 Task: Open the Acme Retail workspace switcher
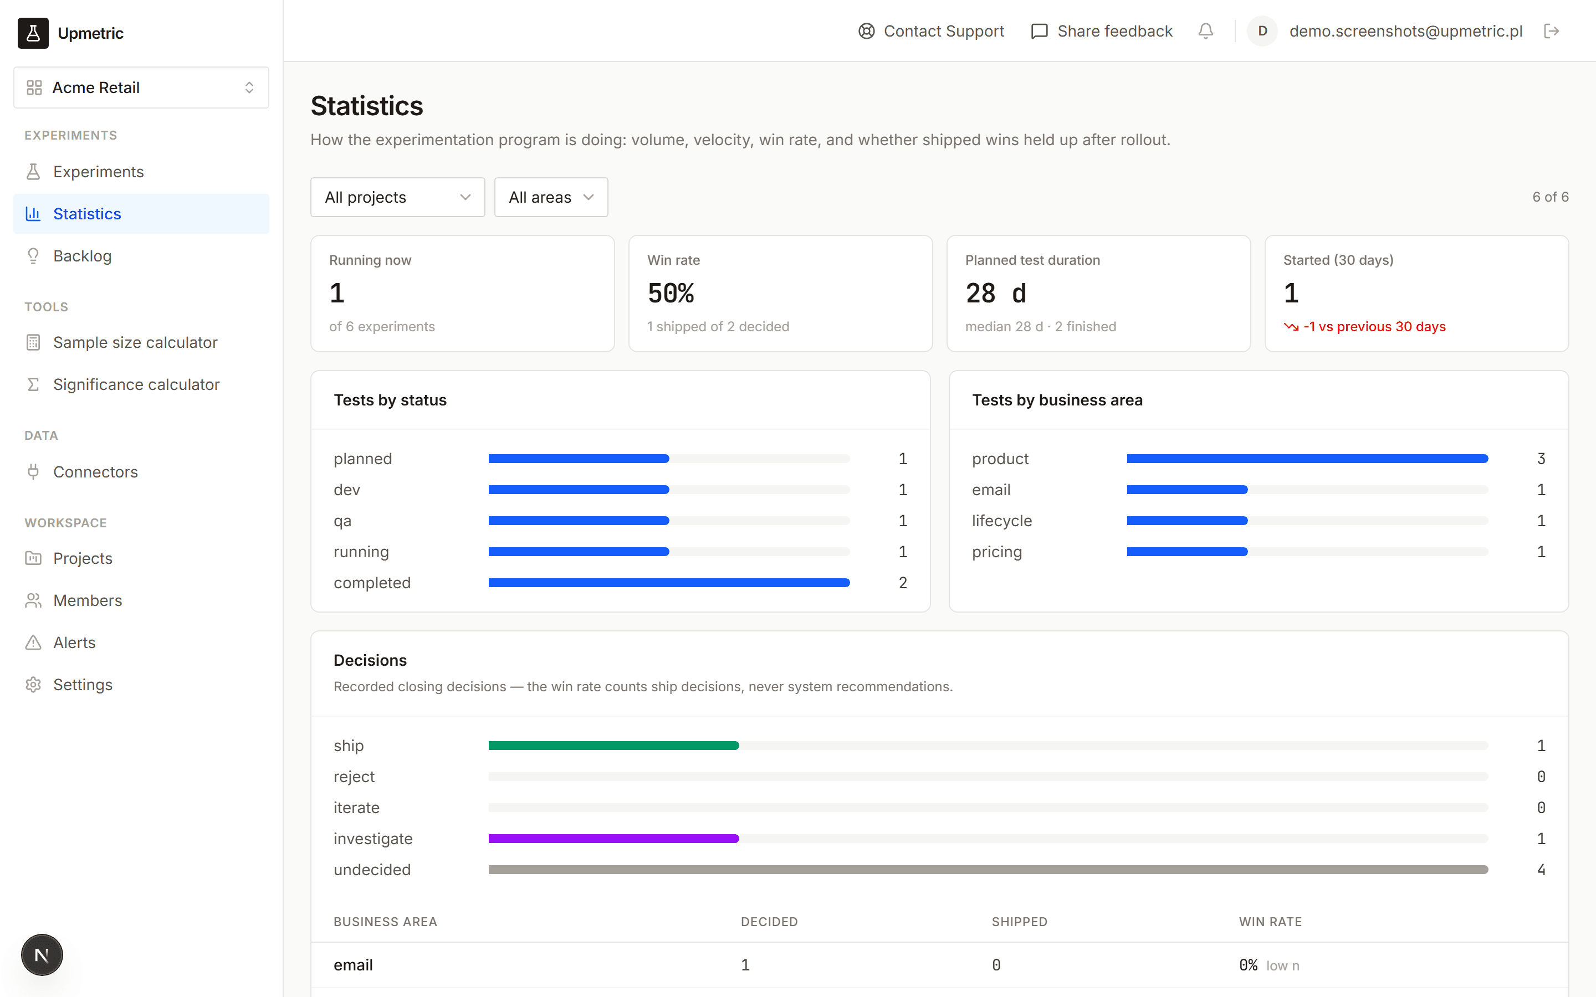click(141, 88)
